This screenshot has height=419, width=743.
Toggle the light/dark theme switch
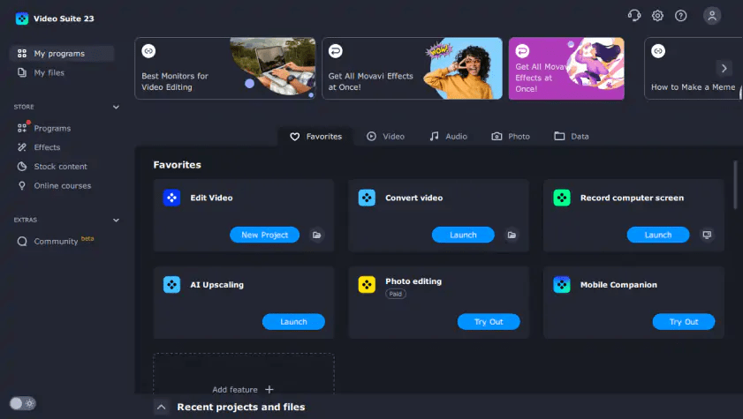pos(22,403)
